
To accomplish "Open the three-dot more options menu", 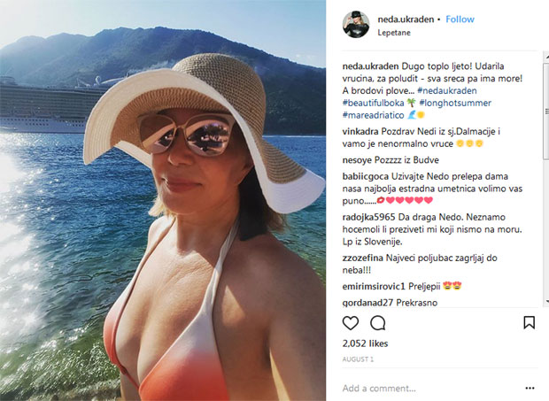I will pos(530,388).
